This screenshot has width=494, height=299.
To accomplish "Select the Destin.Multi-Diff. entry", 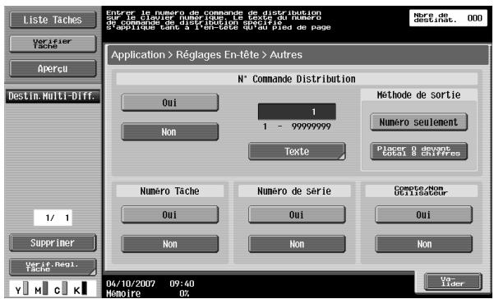I will point(53,96).
